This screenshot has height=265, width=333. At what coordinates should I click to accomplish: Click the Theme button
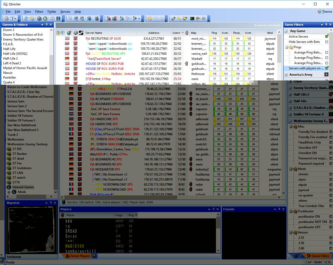point(325,12)
